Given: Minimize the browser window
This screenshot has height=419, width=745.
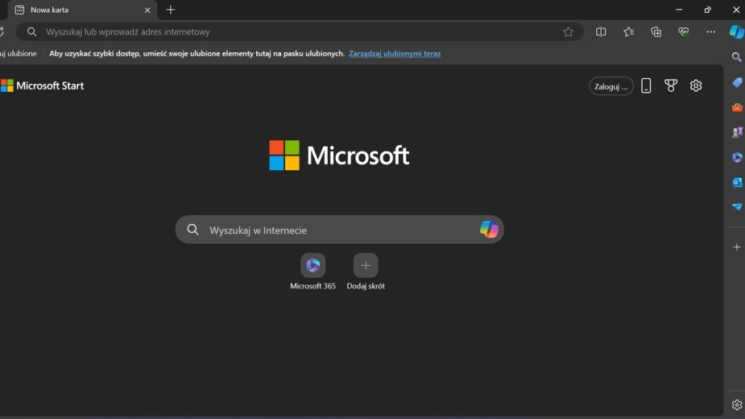Looking at the screenshot, I should [679, 10].
